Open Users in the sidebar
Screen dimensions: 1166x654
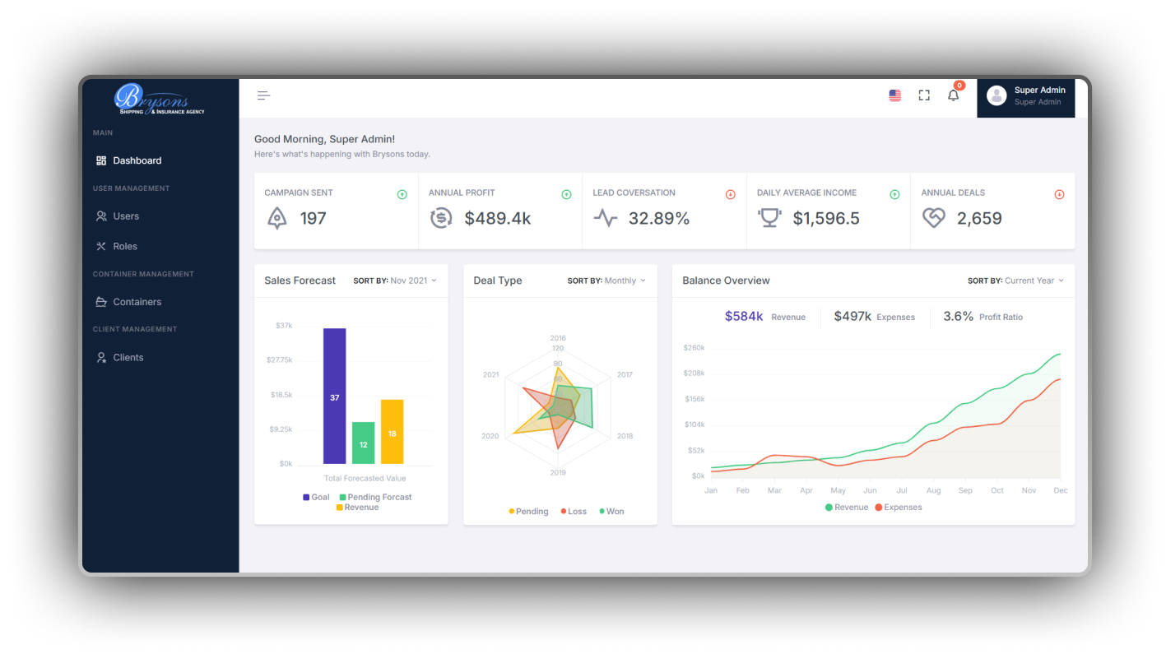pos(126,216)
